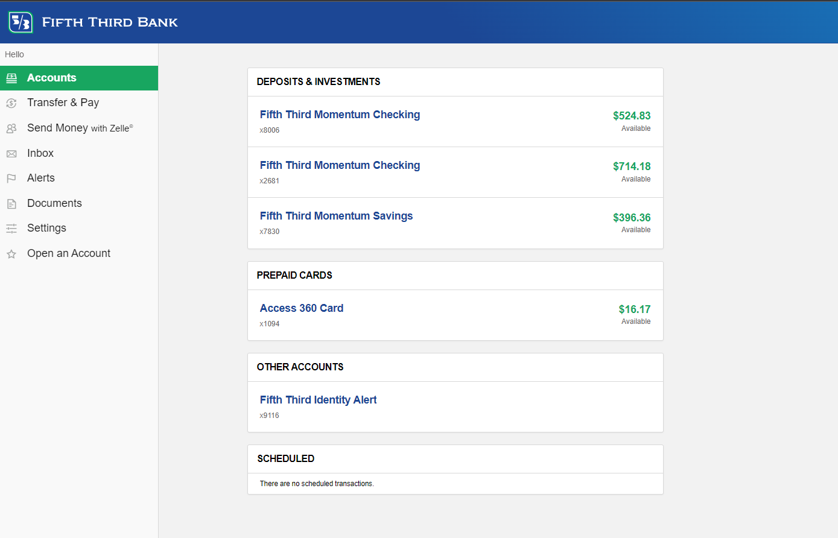Click the $396.36 savings balance
The image size is (838, 538).
pos(632,218)
